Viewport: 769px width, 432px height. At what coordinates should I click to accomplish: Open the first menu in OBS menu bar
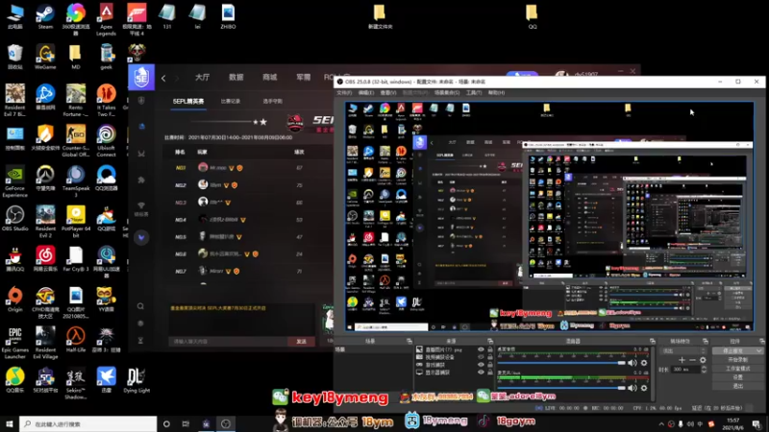pos(344,92)
